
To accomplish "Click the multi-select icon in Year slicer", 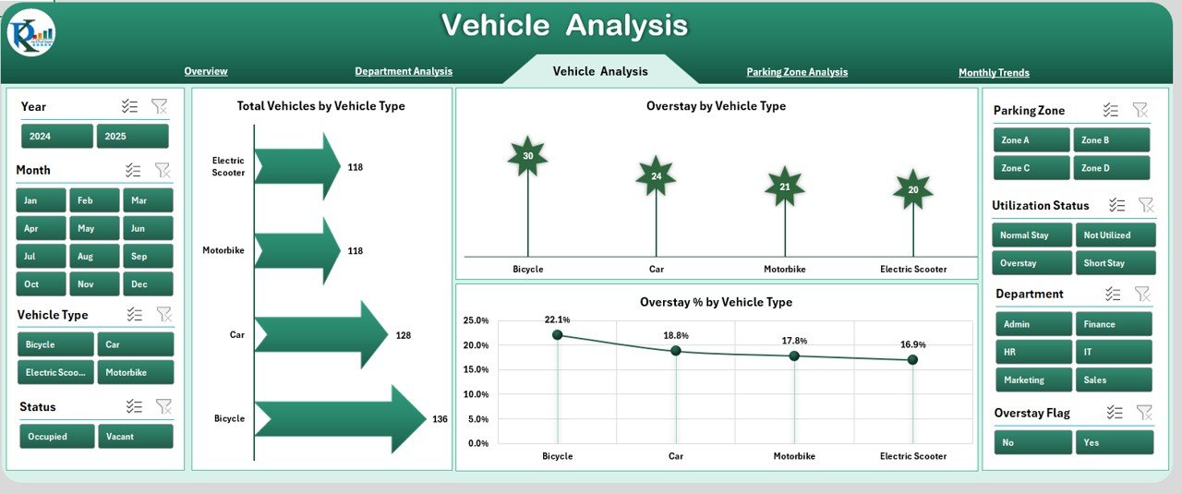I will [129, 107].
